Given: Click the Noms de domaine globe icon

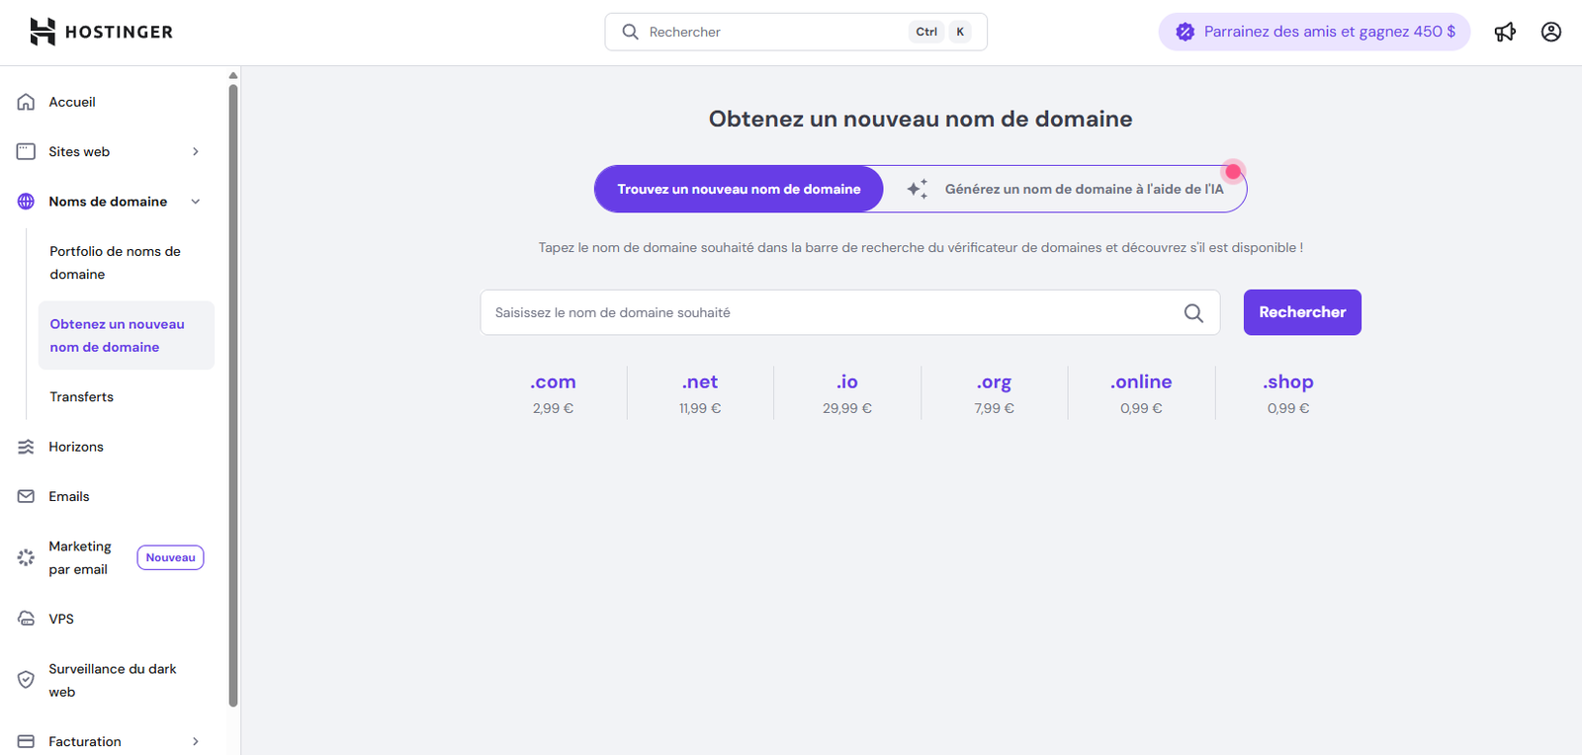Looking at the screenshot, I should [27, 202].
